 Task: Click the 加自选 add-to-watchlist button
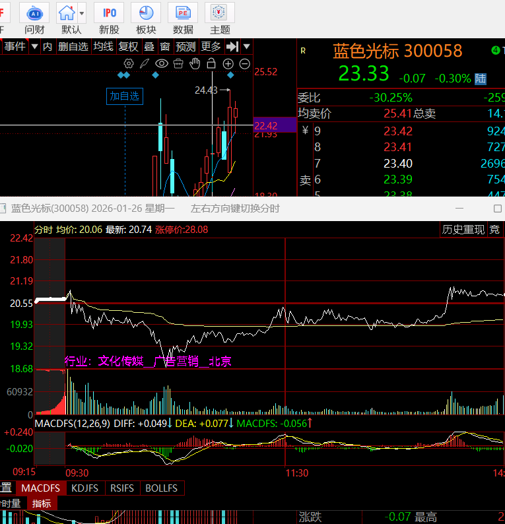pyautogui.click(x=125, y=96)
